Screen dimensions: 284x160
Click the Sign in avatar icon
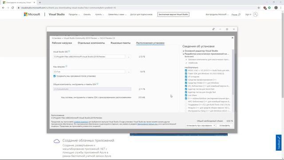[256, 14]
